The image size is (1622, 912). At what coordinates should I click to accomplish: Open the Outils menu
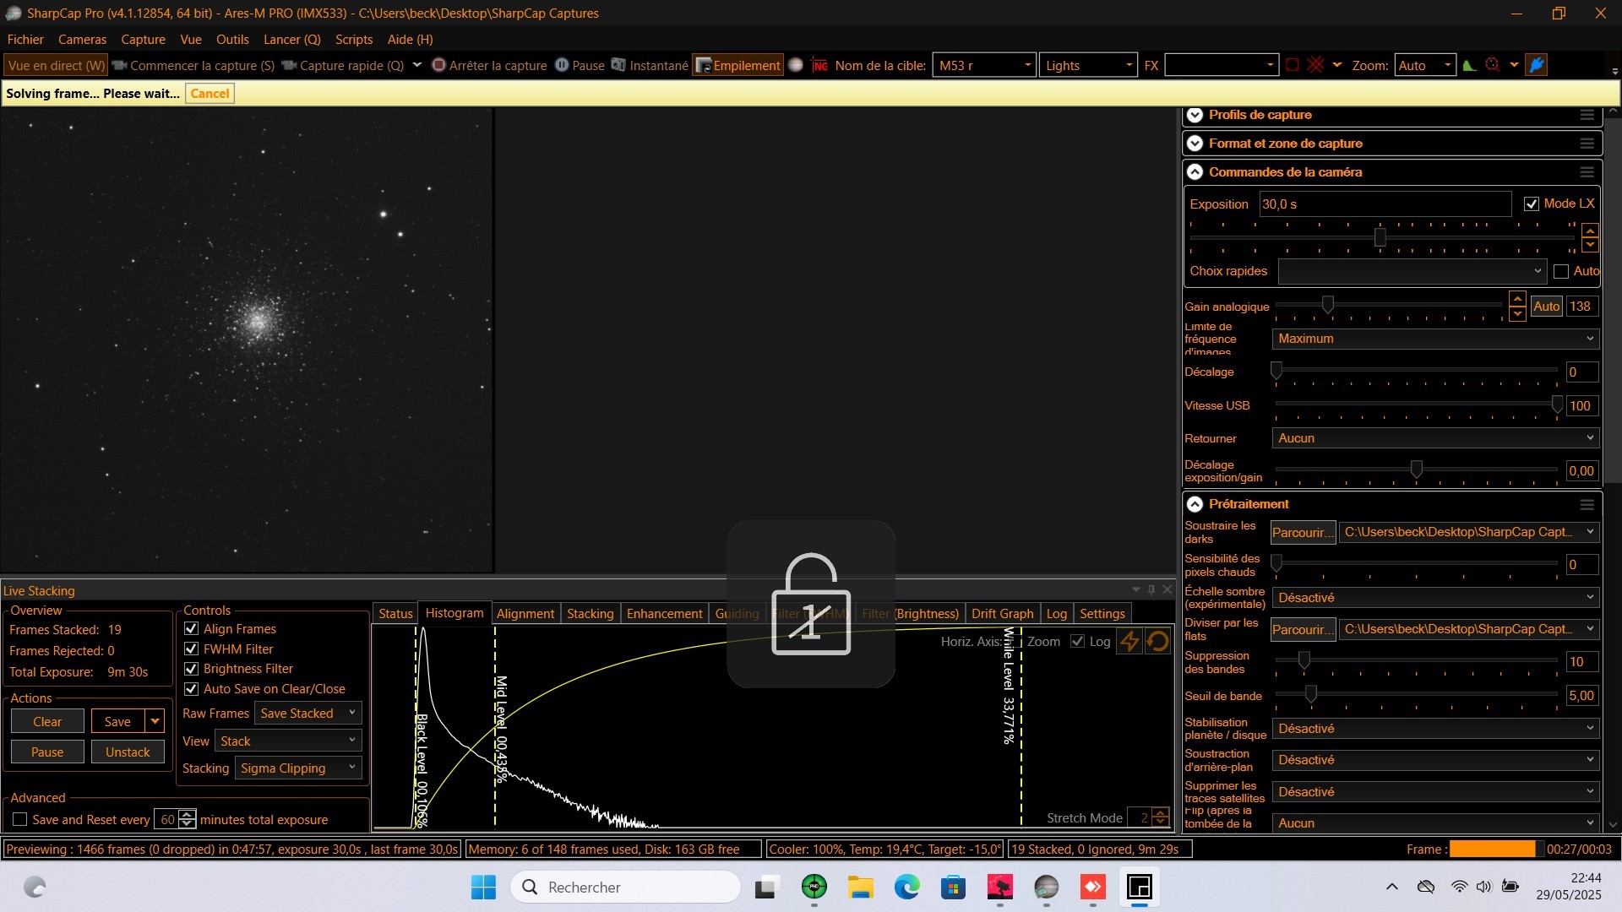[232, 39]
